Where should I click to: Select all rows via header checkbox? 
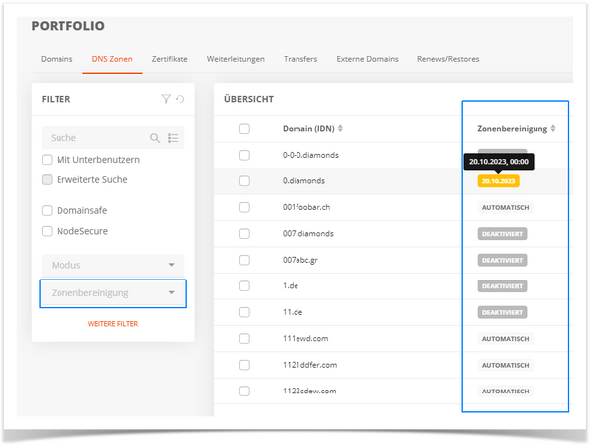tap(244, 129)
